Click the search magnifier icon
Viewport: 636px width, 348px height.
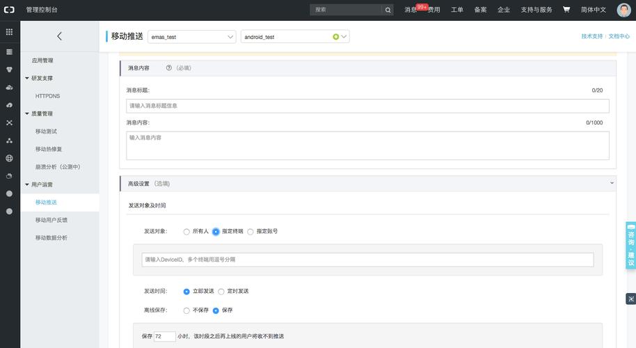[388, 10]
